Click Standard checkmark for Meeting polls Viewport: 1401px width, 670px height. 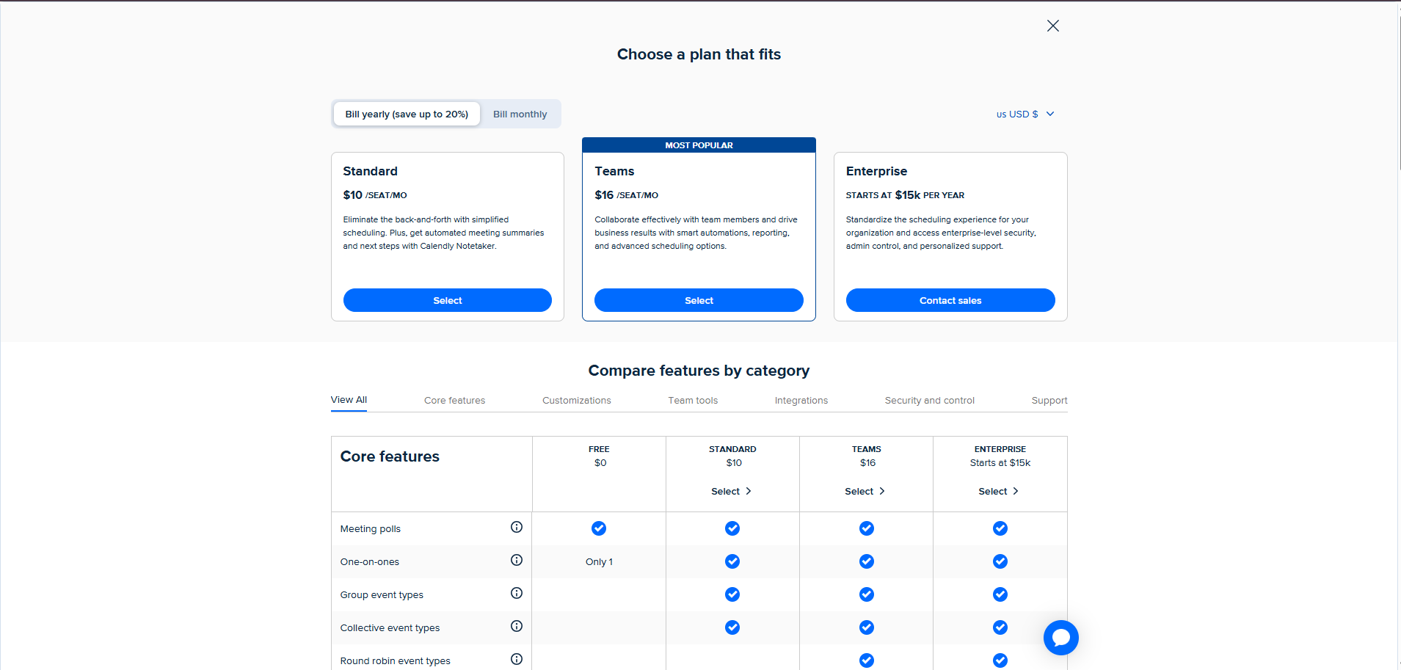click(732, 528)
